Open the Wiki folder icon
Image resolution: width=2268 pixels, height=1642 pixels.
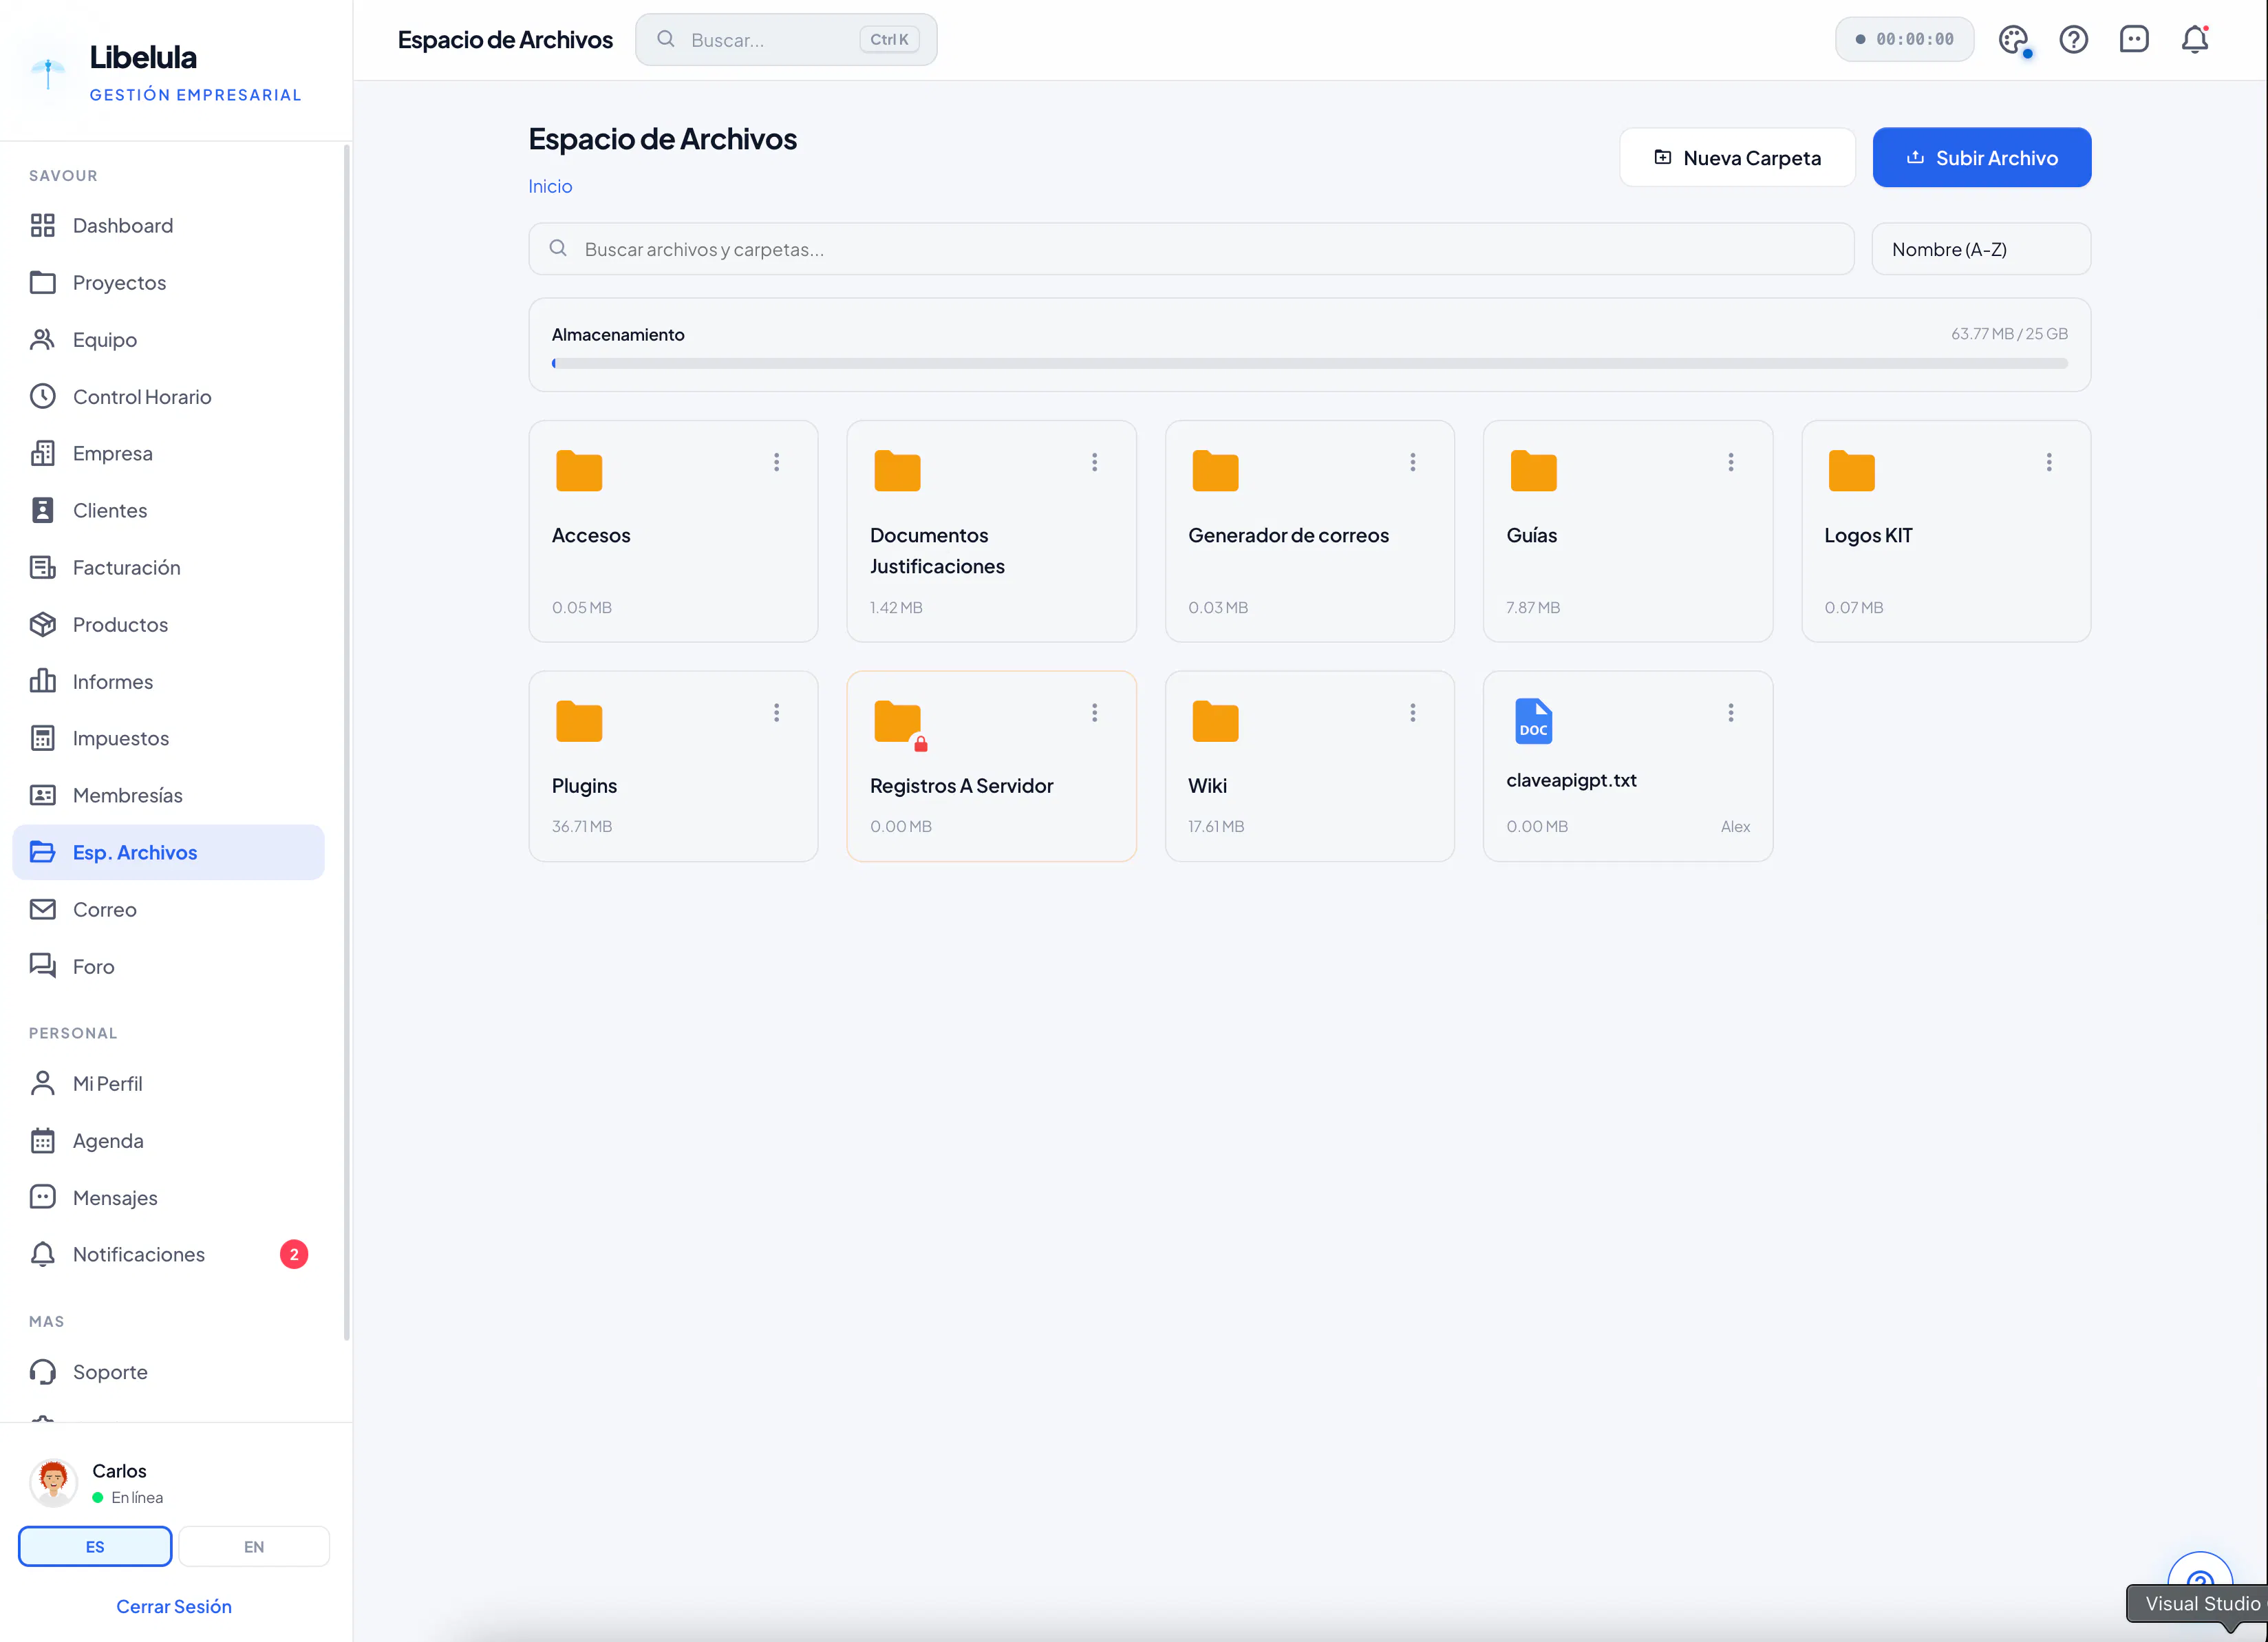click(1215, 721)
